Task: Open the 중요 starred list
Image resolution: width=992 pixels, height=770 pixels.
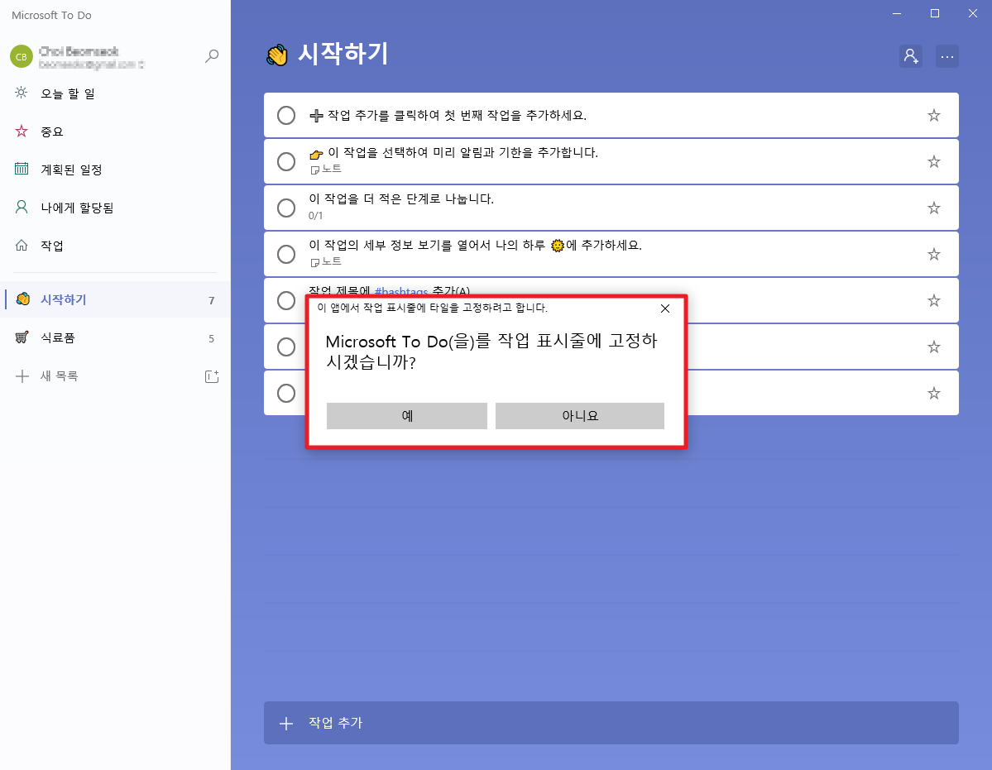Action: click(x=115, y=132)
